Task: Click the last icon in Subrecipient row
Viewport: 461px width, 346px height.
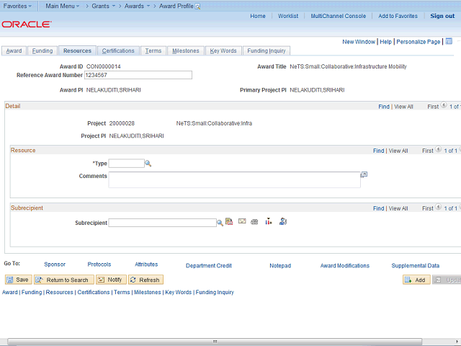Action: (283, 222)
